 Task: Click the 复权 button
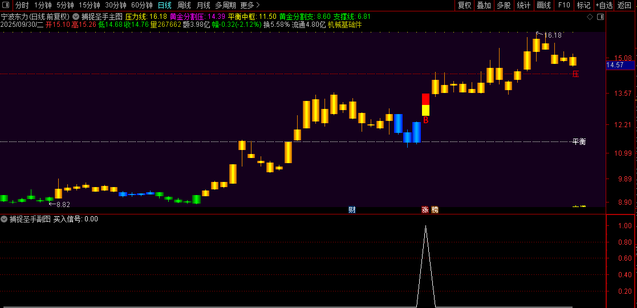464,5
